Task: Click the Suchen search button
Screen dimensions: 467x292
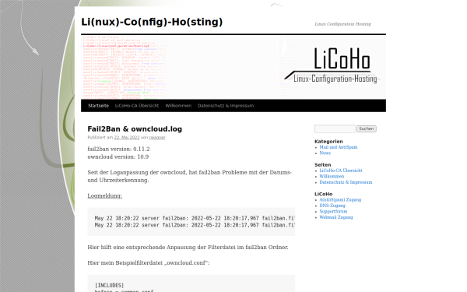Action: coord(367,128)
